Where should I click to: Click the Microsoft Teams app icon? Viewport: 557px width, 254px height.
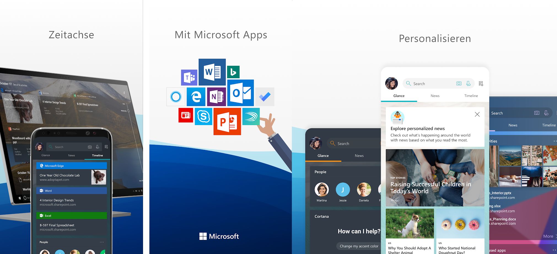189,77
